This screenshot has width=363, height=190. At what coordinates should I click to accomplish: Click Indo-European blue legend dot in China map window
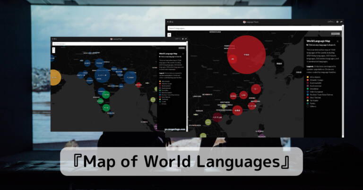(308, 92)
